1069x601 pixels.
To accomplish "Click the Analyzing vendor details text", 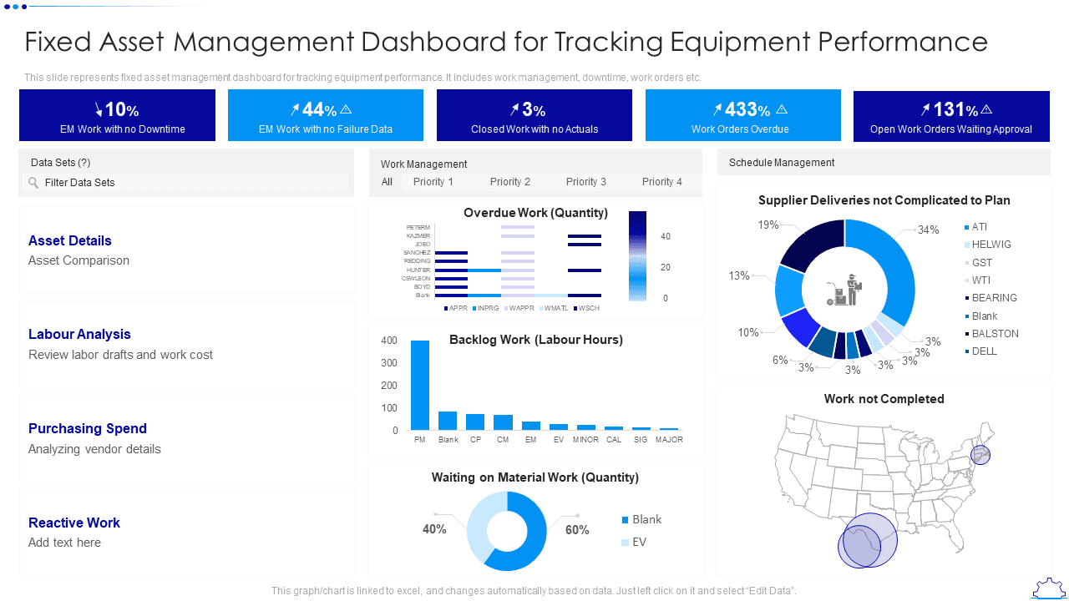I will [95, 449].
